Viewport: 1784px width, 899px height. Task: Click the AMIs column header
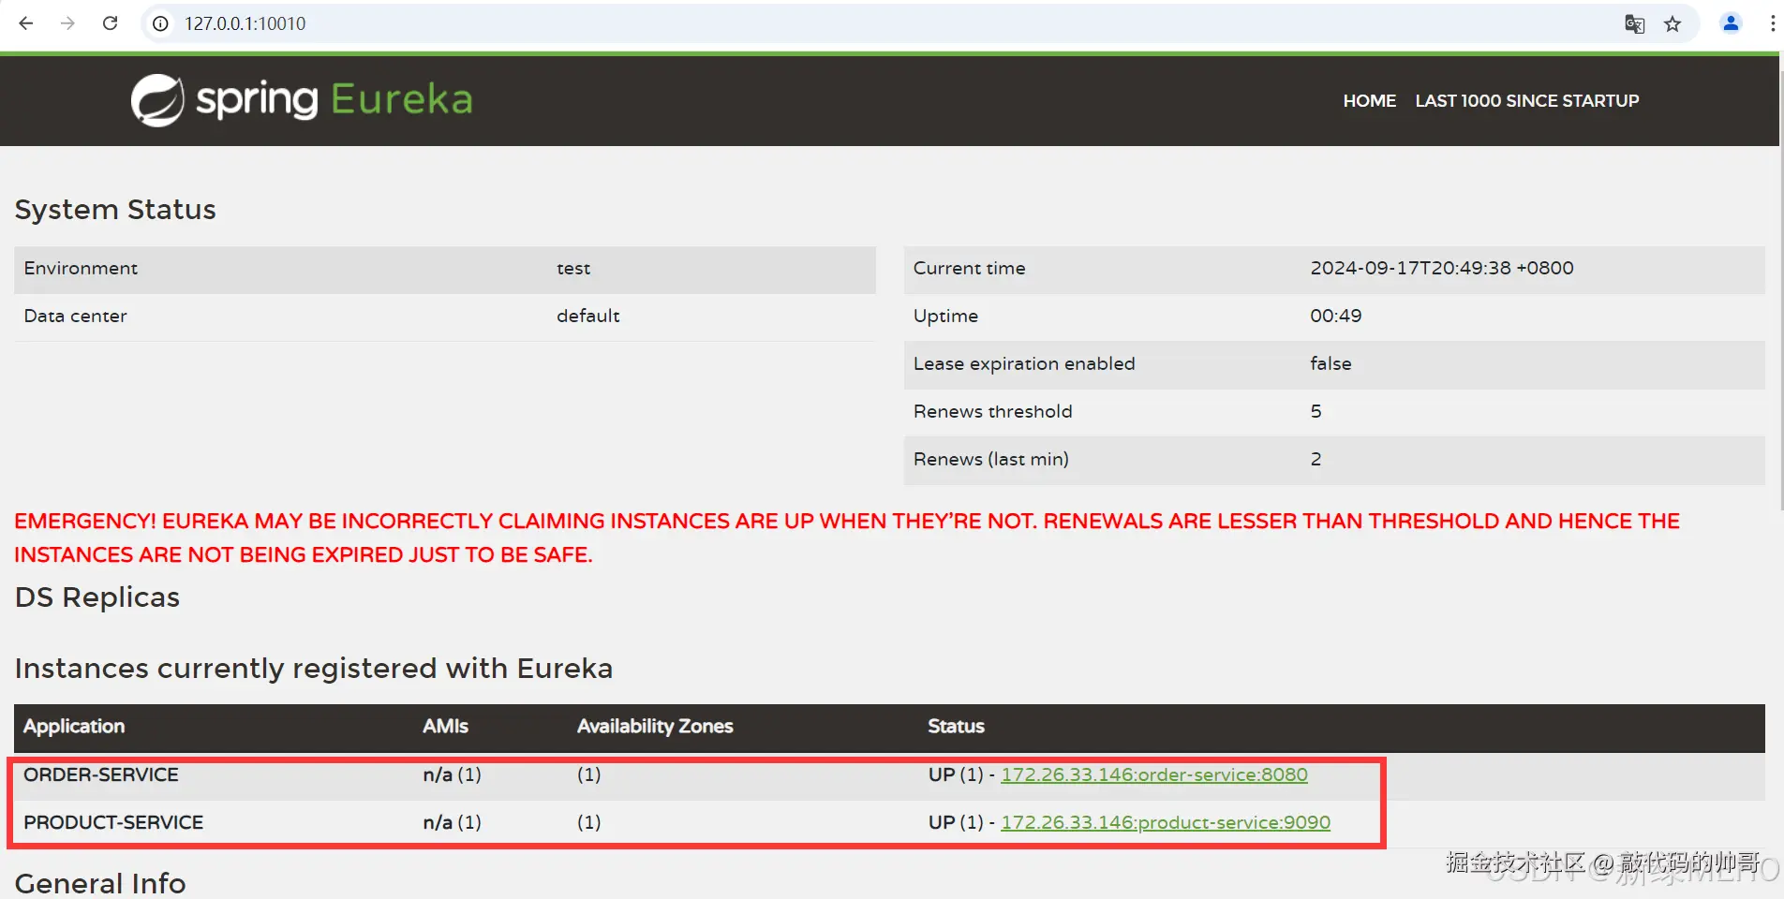pos(445,726)
